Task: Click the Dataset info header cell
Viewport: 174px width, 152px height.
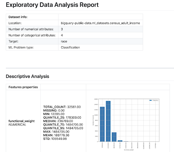Action: (x=18, y=17)
